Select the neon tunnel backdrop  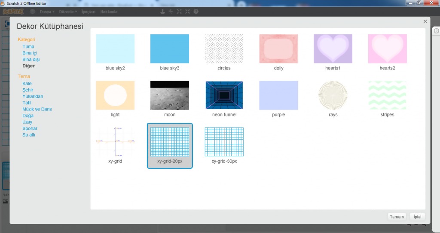(224, 96)
